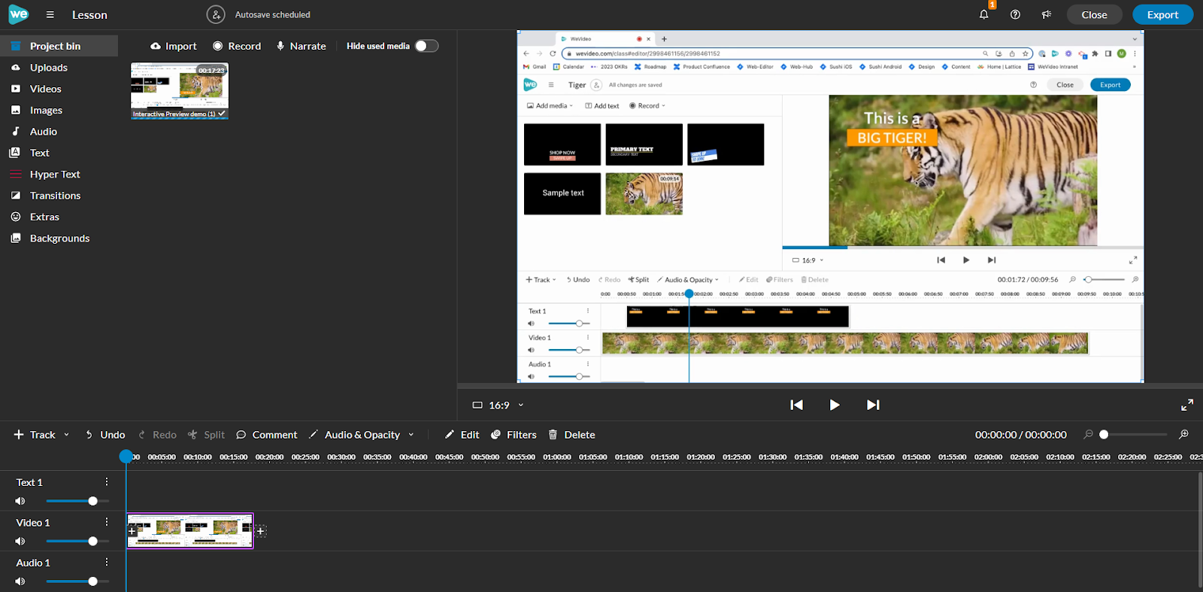Viewport: 1203px width, 592px height.
Task: Click the Export button
Action: click(x=1162, y=15)
